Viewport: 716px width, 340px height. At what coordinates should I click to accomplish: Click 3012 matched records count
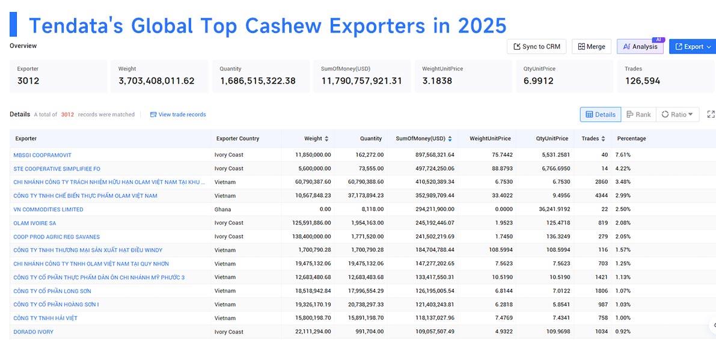click(x=67, y=115)
